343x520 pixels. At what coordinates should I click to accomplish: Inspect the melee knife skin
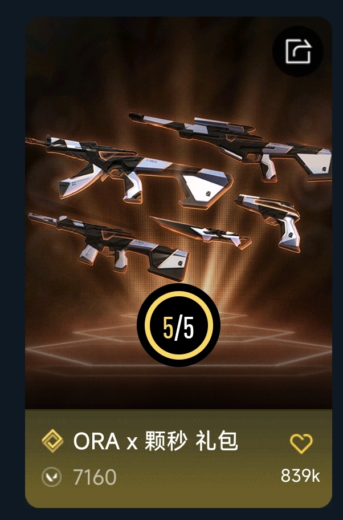click(x=201, y=232)
